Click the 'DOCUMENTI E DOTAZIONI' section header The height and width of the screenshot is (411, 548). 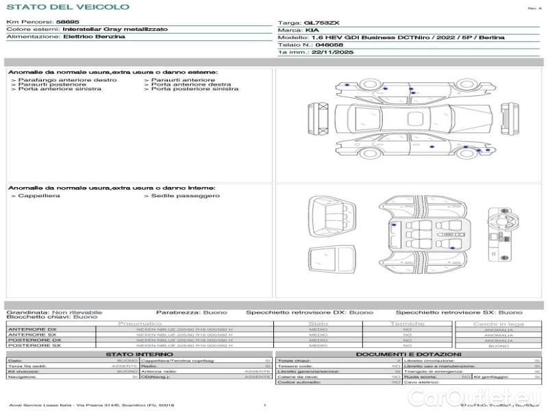pos(408,354)
